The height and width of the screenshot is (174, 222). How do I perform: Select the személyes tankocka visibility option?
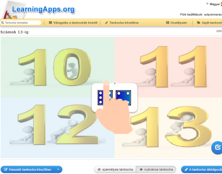[115, 170]
